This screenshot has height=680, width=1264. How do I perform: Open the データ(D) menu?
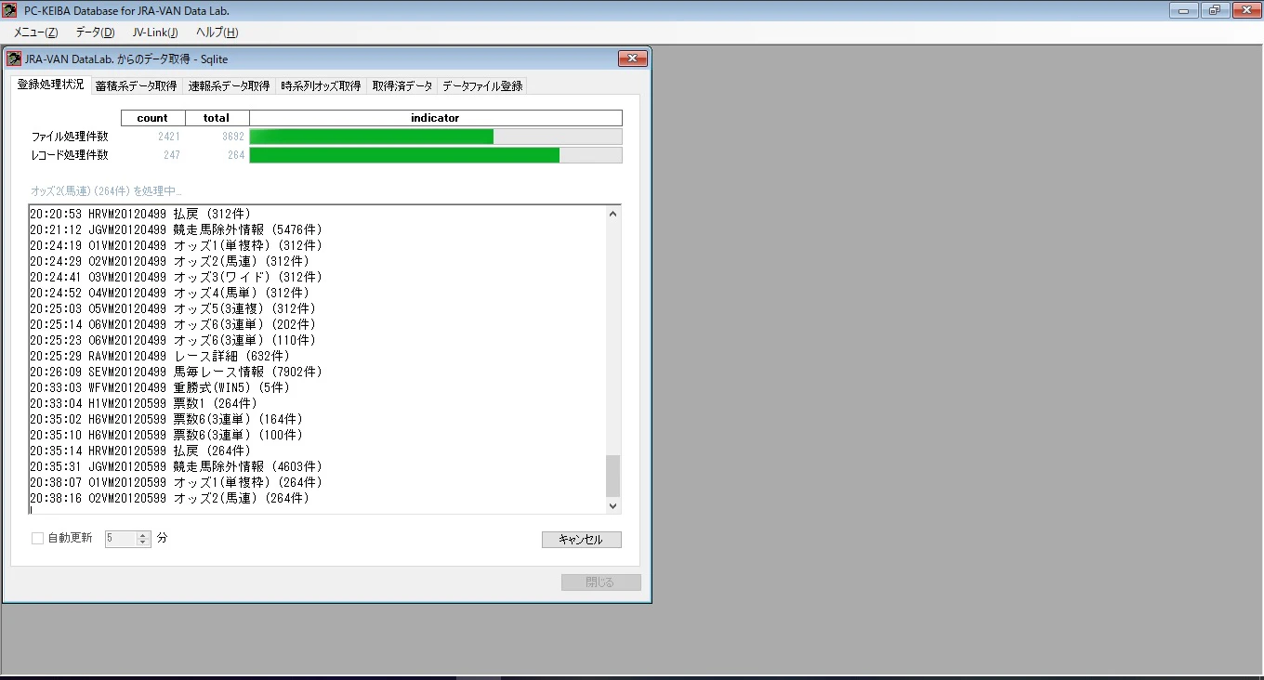(x=95, y=33)
